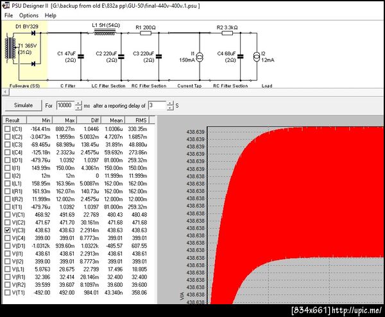Select the L1 5H inductor symbol
Viewport: 385px width, 317px height.
105,33
